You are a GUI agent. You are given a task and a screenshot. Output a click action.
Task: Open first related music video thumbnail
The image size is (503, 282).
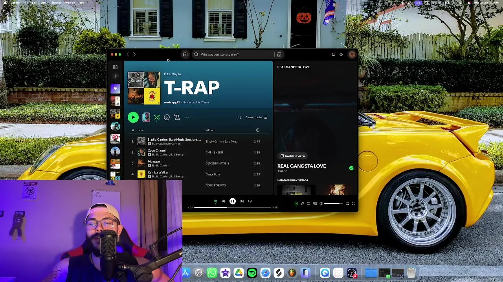(x=296, y=190)
